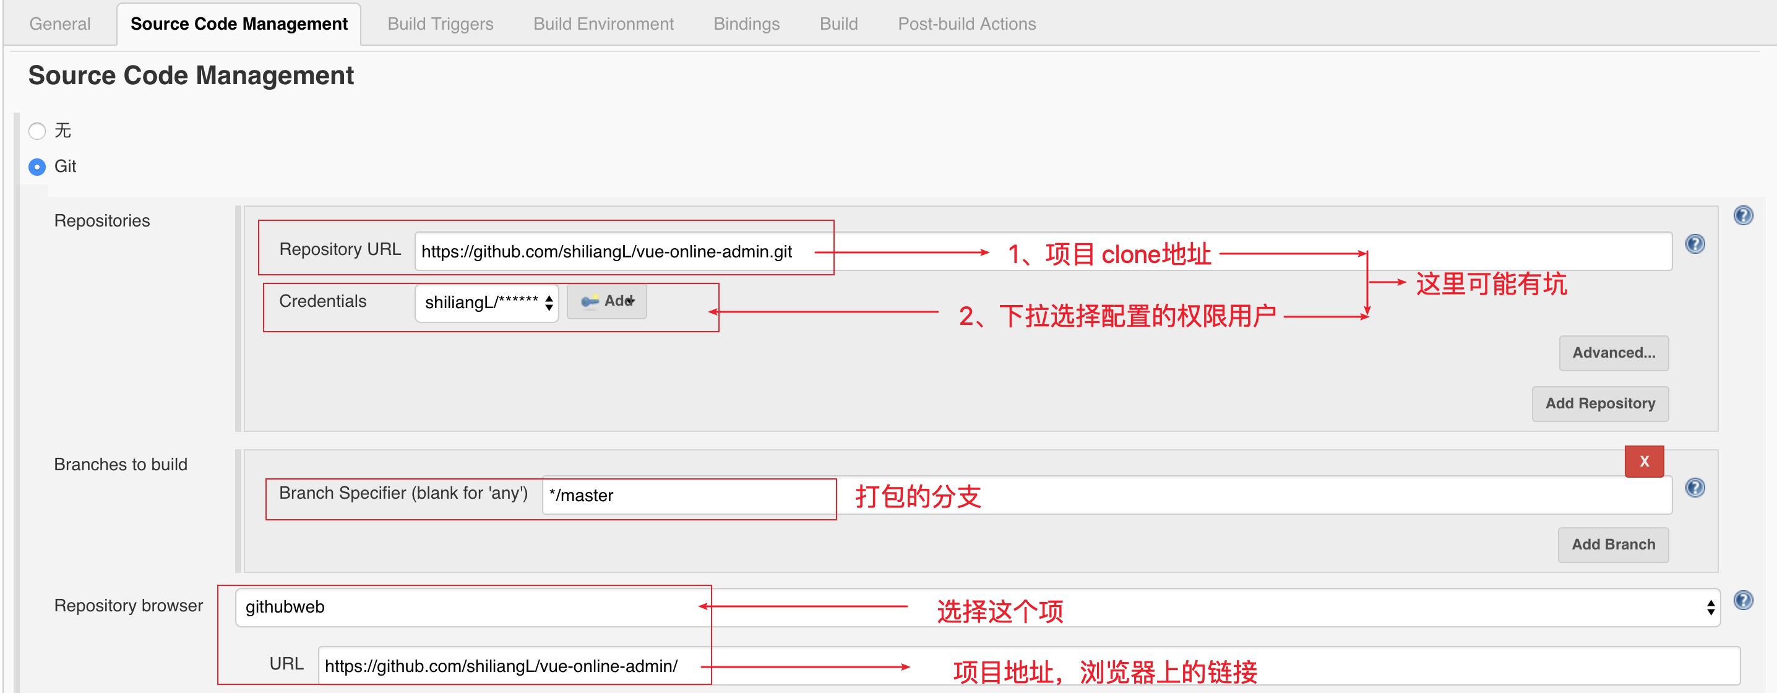This screenshot has width=1777, height=693.
Task: Switch to the Build Triggers tab
Action: pyautogui.click(x=440, y=24)
